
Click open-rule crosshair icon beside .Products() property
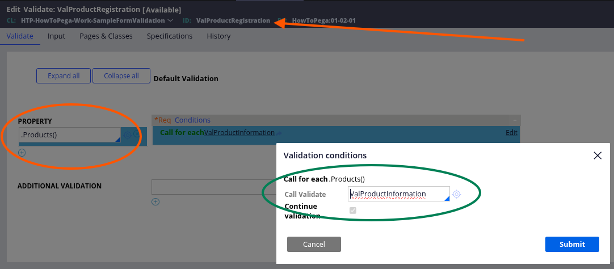[128, 135]
